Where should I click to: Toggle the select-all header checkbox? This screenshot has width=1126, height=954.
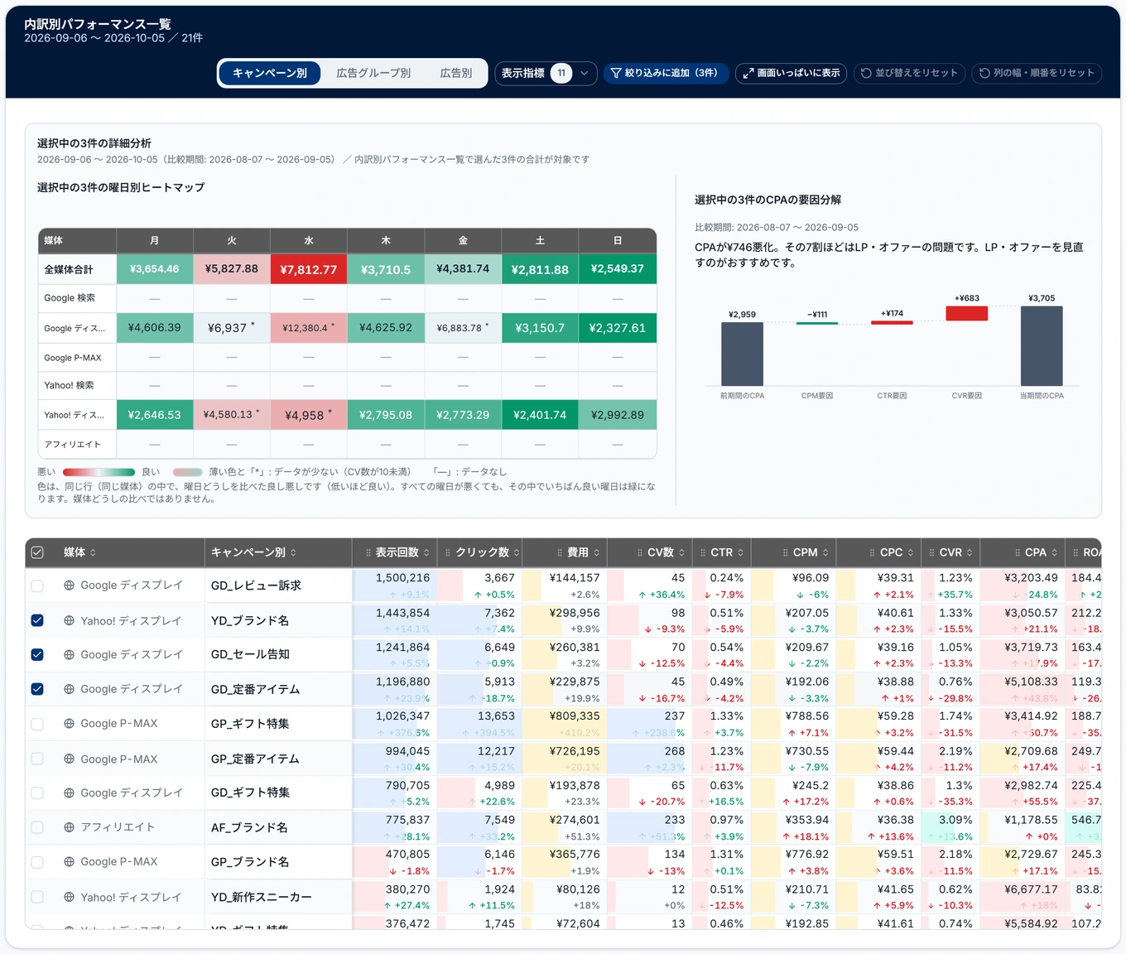[x=37, y=552]
